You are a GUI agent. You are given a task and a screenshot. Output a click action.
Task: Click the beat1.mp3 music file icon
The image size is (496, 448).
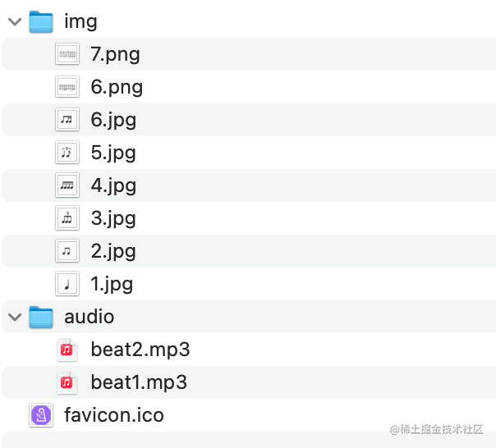(67, 382)
